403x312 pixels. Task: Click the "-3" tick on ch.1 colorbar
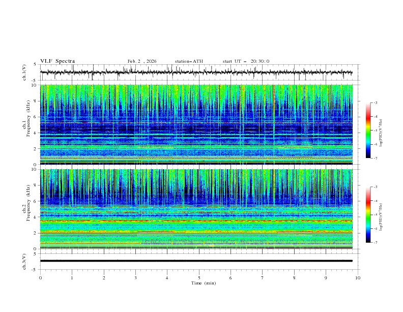tap(375, 102)
